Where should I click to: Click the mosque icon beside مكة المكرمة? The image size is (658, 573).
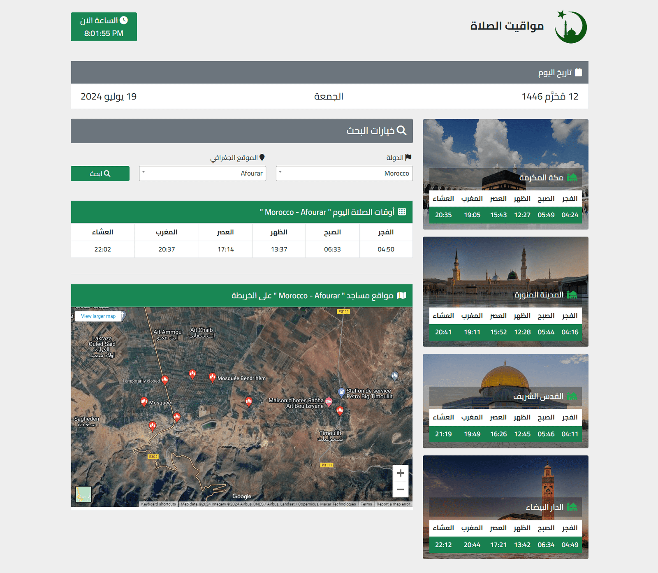tap(572, 177)
